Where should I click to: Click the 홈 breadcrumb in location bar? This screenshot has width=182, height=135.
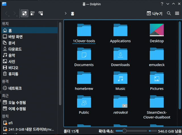click(x=73, y=14)
